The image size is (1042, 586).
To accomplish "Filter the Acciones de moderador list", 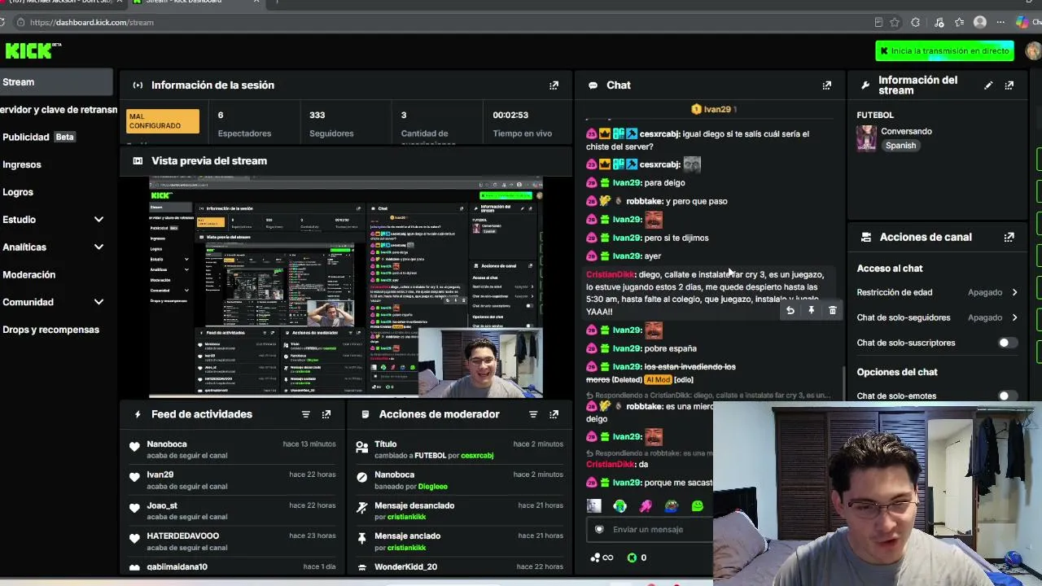I will [533, 414].
